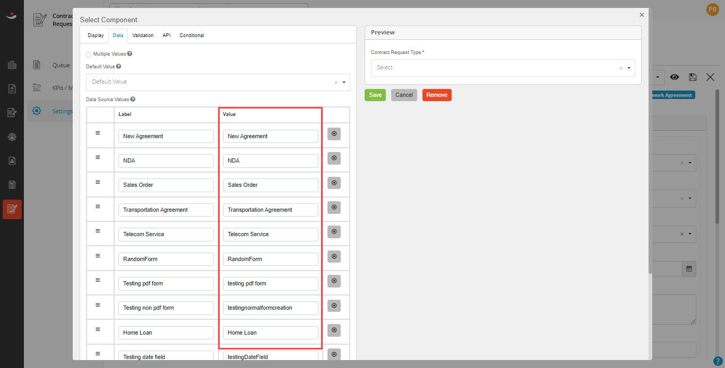Image resolution: width=725 pixels, height=368 pixels.
Task: Open Multiple Values help tooltip icon
Action: coord(130,54)
